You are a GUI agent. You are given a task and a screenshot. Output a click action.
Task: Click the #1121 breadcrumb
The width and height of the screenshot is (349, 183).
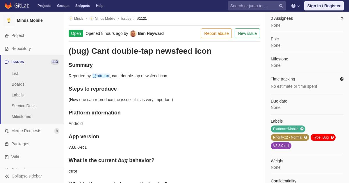click(142, 19)
